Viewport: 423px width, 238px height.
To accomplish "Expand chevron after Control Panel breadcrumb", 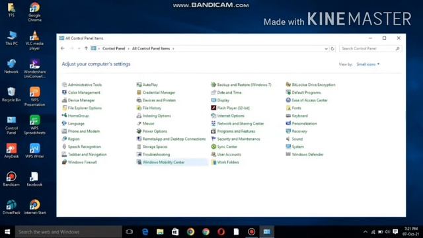I will [128, 48].
